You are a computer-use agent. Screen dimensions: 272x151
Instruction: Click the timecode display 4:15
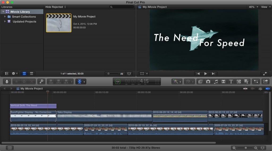click(137, 81)
